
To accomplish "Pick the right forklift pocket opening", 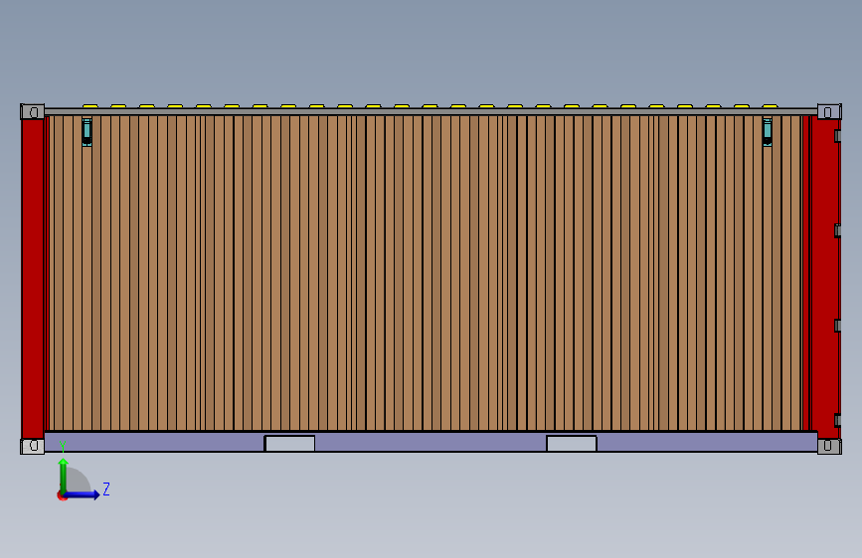I will coord(572,443).
